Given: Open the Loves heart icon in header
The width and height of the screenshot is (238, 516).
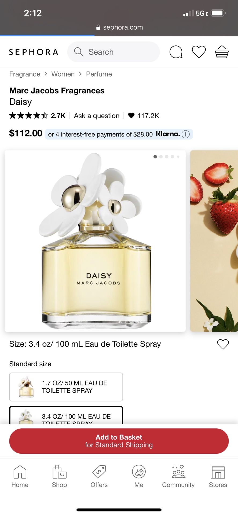Looking at the screenshot, I should pyautogui.click(x=199, y=52).
